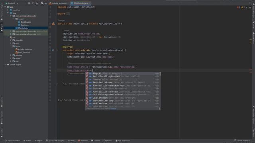The width and height of the screenshot is (255, 143).
Task: Open Resource Manager side tool window
Action: [x=2, y=12]
